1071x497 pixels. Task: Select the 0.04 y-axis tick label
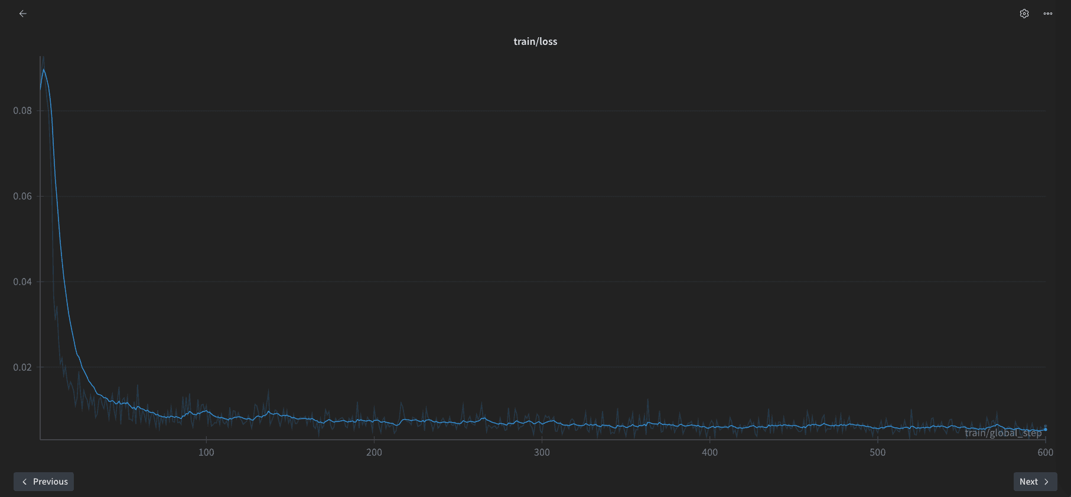22,282
